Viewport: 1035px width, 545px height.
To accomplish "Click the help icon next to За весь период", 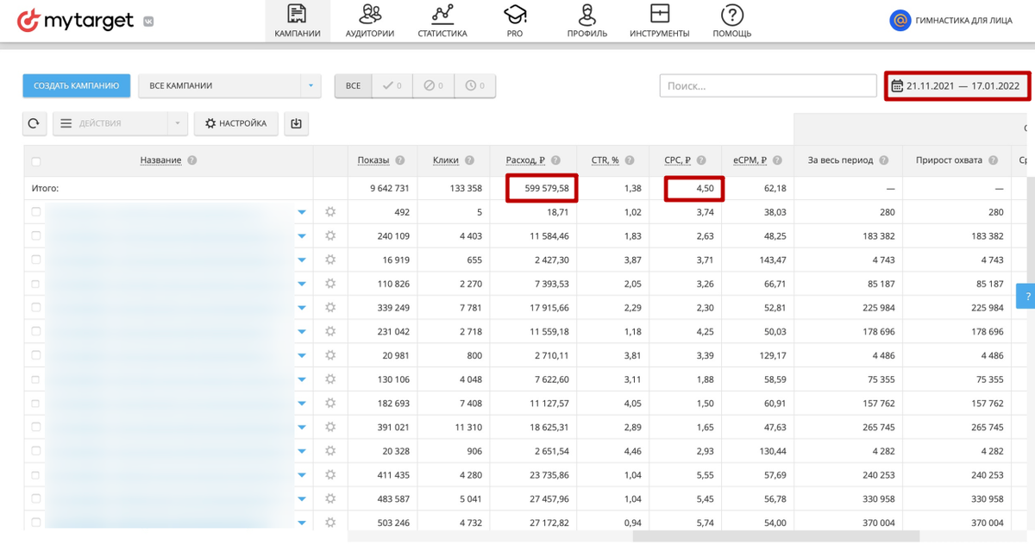I will [883, 160].
